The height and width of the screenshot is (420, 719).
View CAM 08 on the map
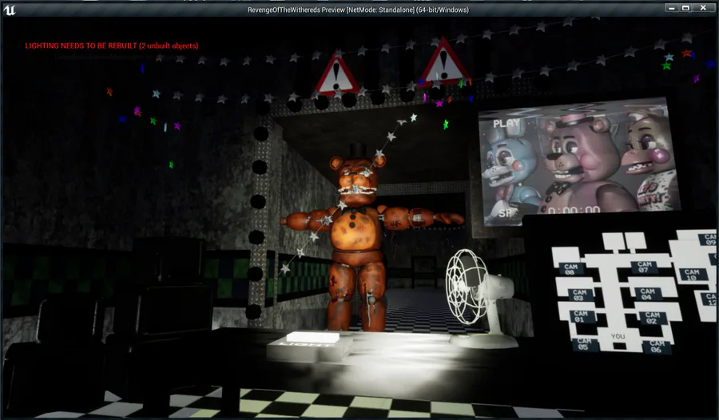570,269
